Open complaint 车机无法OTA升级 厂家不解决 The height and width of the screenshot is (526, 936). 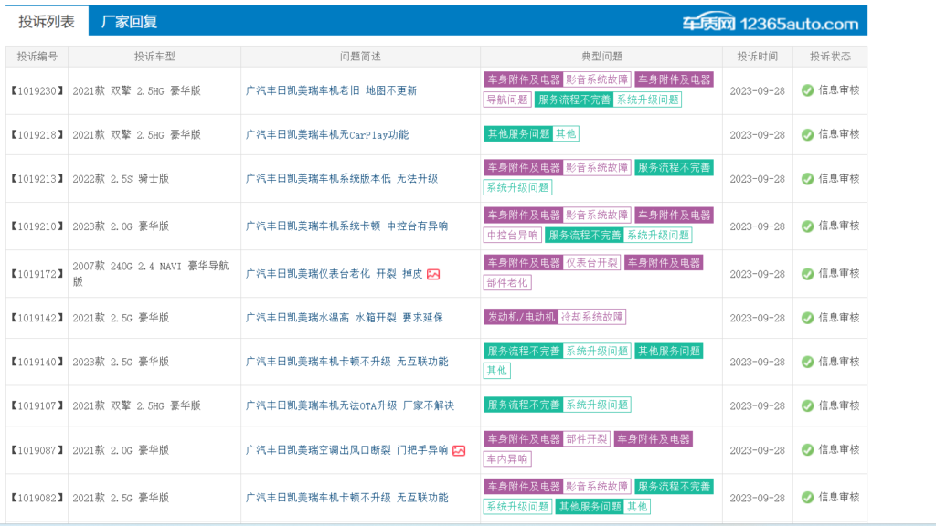(x=350, y=405)
